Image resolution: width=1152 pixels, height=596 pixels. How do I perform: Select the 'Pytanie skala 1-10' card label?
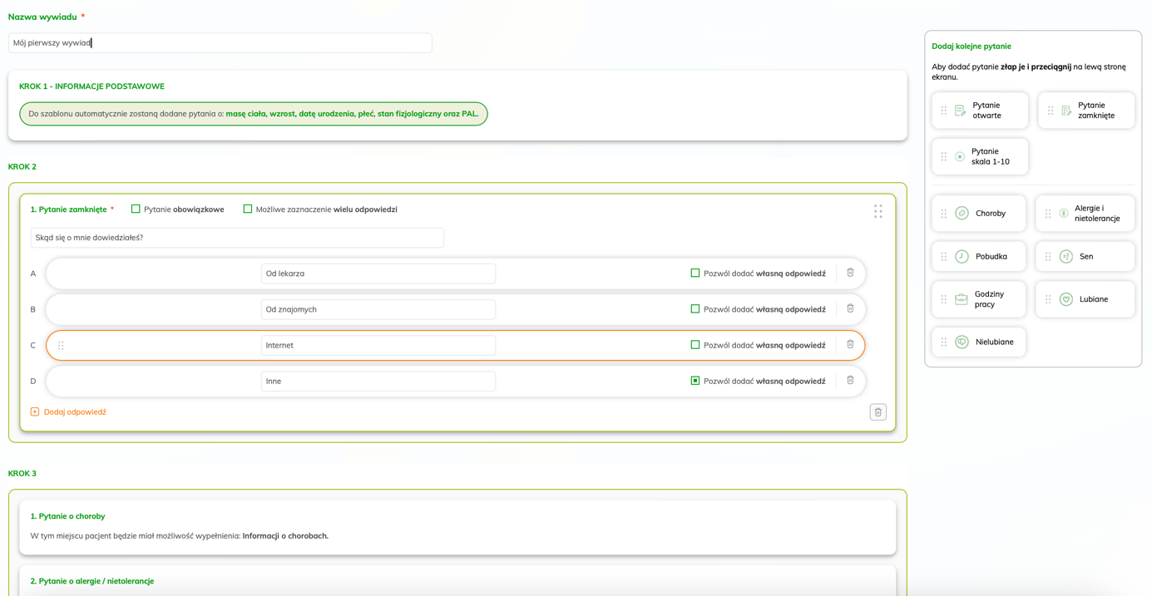coord(990,156)
